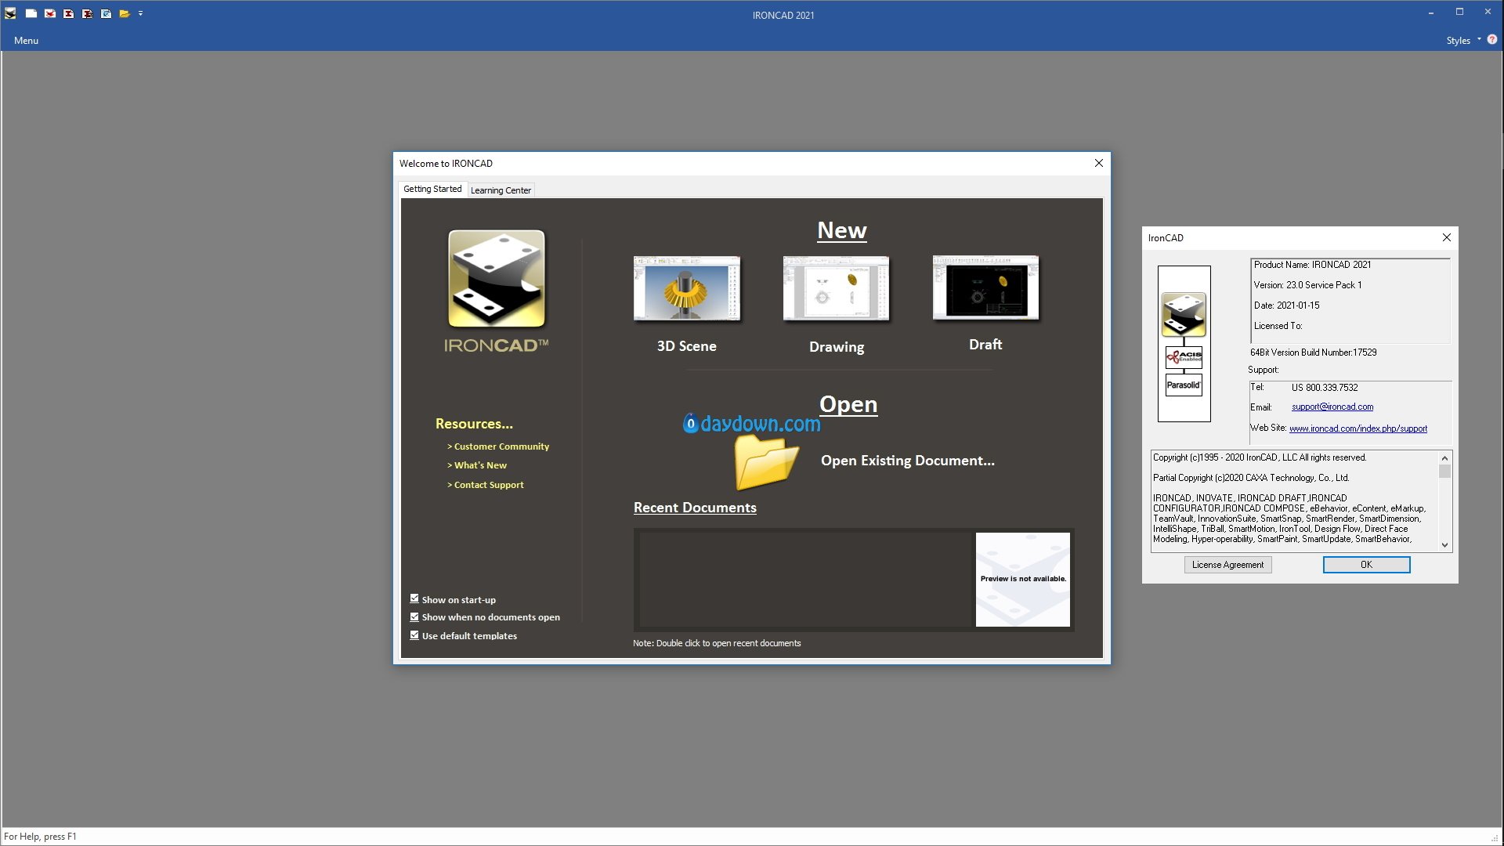Click Open Existing Document link
The height and width of the screenshot is (846, 1504).
click(908, 461)
